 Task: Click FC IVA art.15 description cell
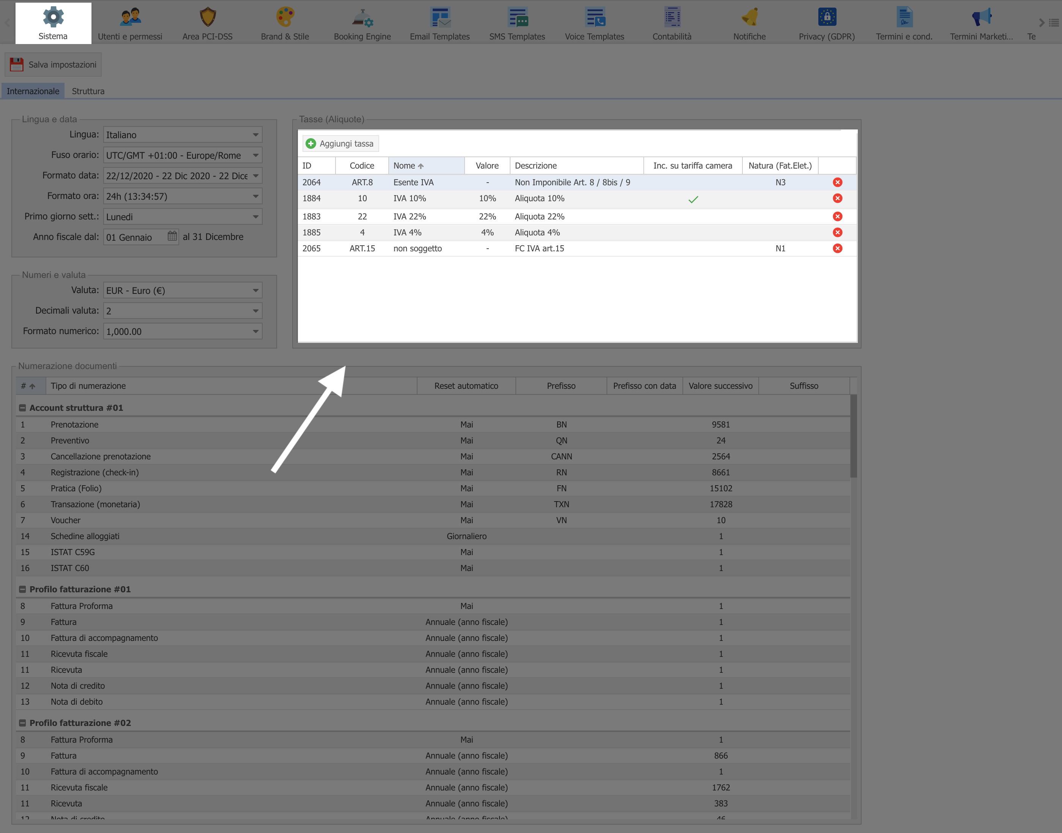577,248
